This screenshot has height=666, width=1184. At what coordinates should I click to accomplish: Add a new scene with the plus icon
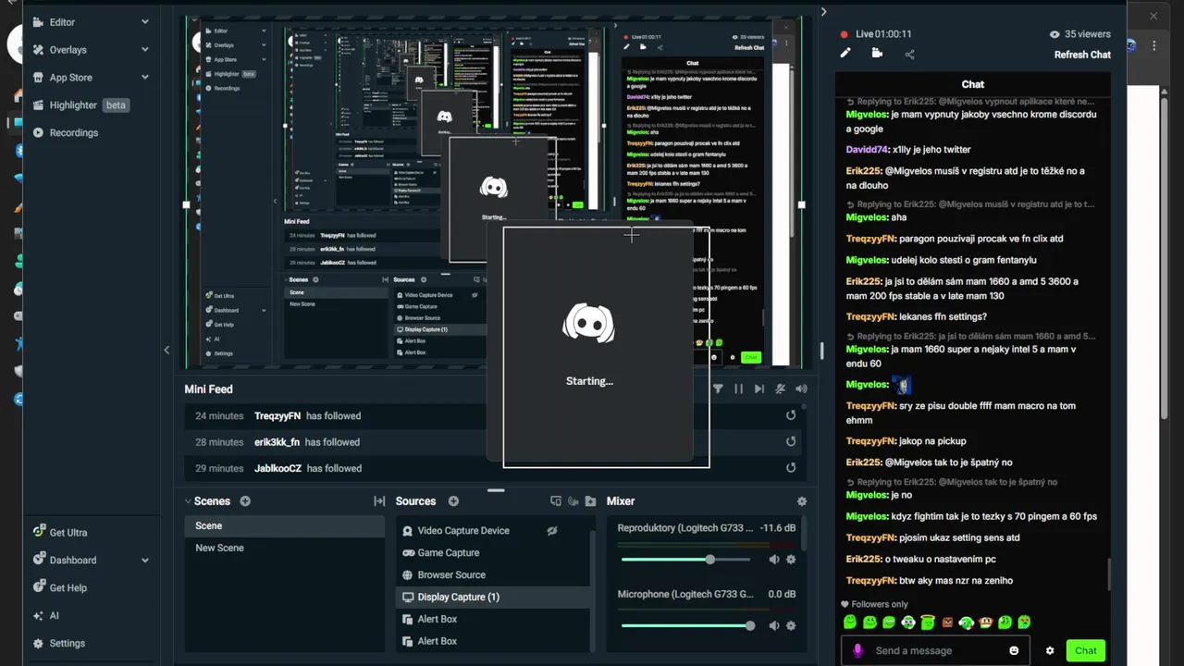coord(245,501)
